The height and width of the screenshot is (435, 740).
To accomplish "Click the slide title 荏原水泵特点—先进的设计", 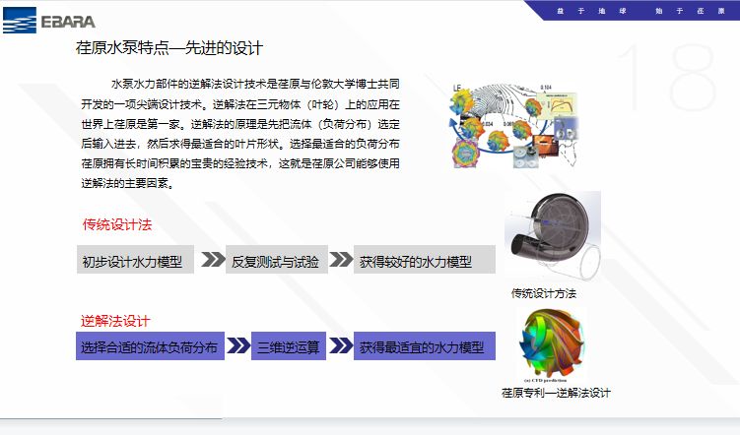I will (x=169, y=47).
